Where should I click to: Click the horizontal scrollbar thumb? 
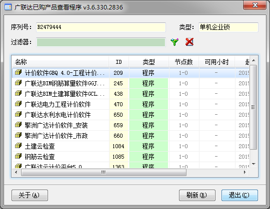click(x=103, y=172)
